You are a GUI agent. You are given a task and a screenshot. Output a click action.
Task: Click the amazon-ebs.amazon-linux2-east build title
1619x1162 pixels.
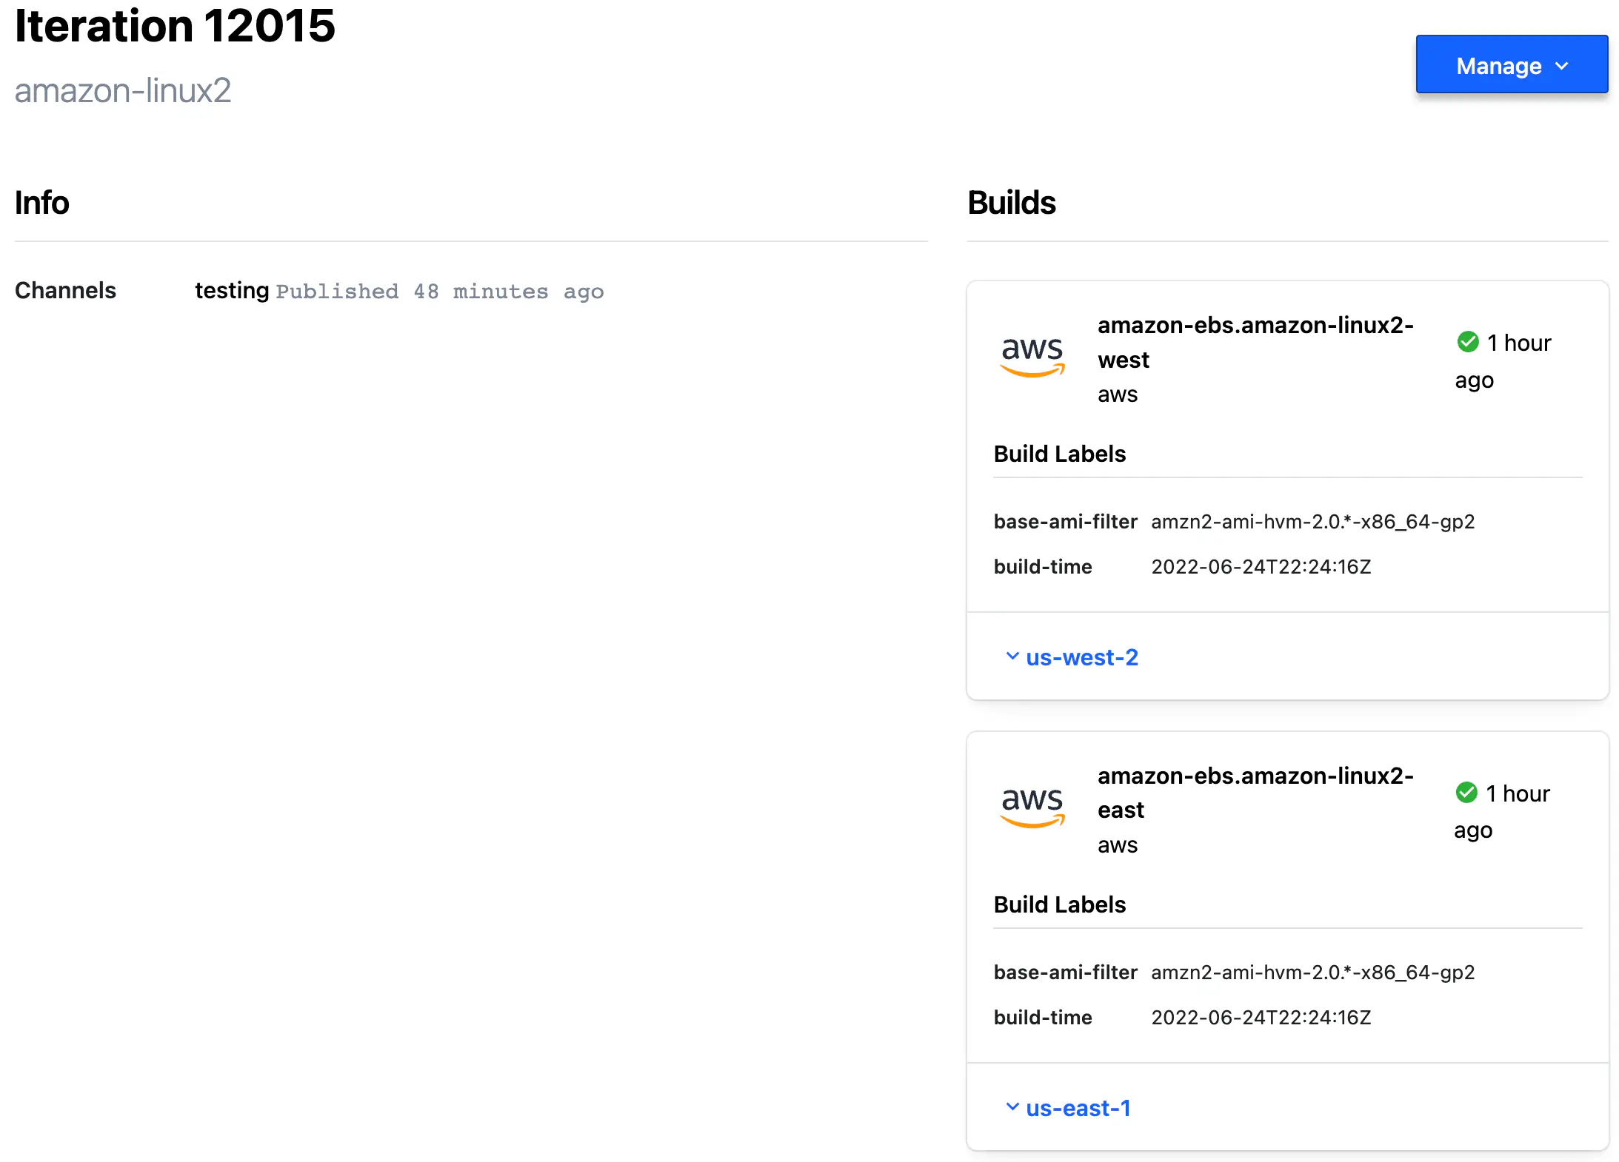(1255, 793)
